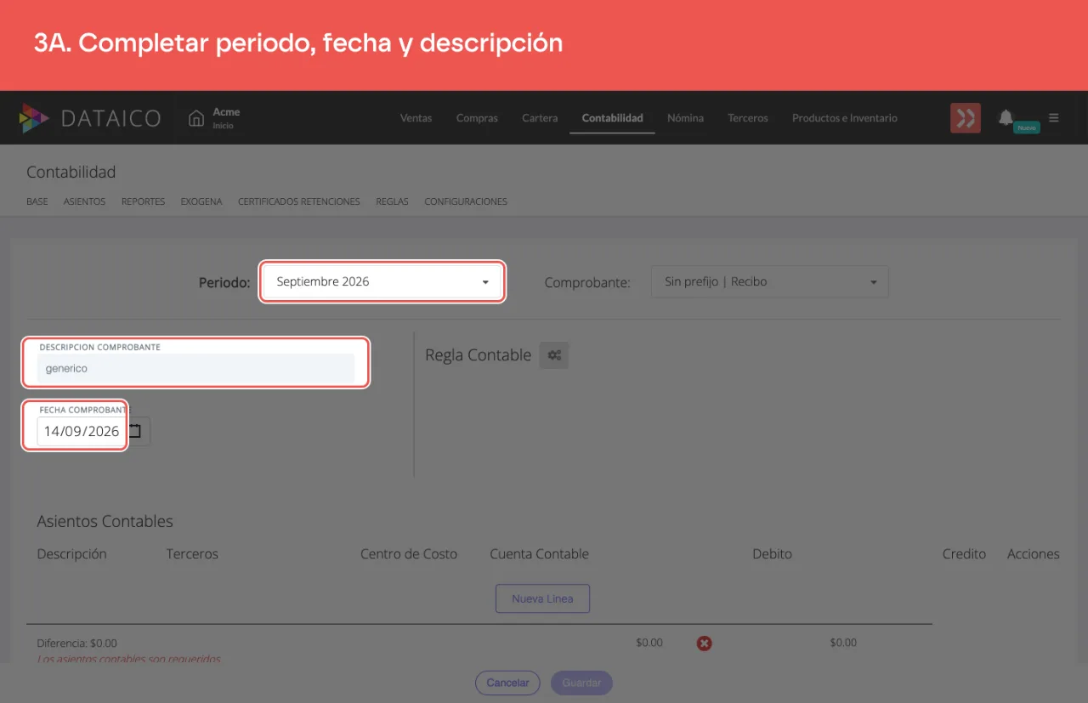This screenshot has height=703, width=1088.
Task: Open the hamburger menu icon
Action: click(x=1054, y=118)
